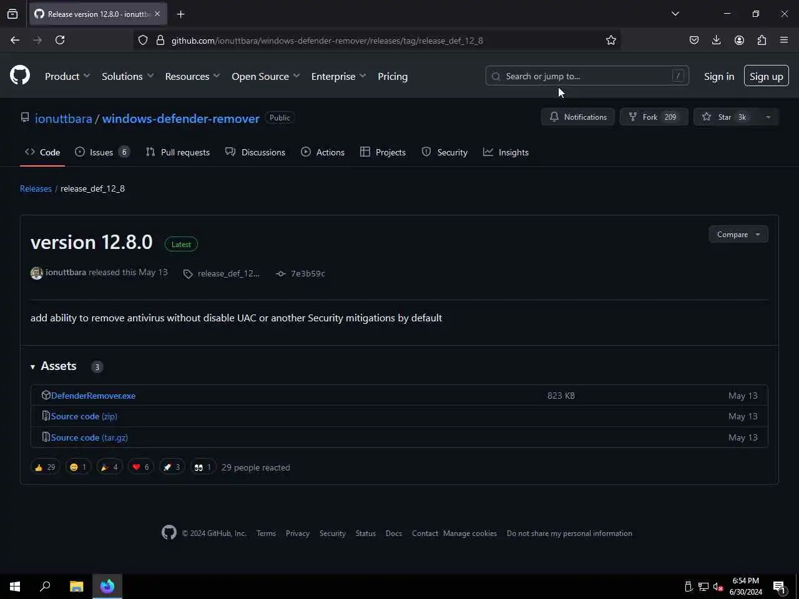Open the Star lists dropdown arrow
799x599 pixels.
click(x=768, y=117)
